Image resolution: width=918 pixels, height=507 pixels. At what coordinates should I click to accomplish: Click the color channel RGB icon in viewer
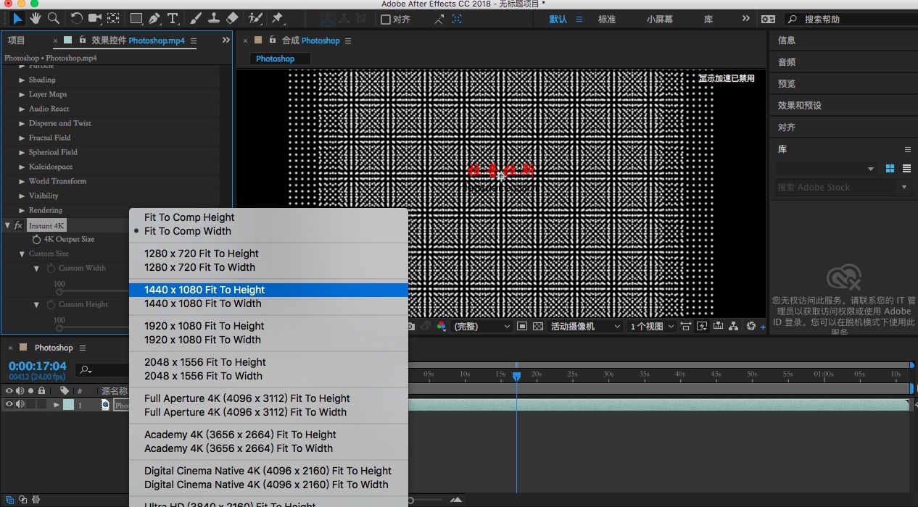pyautogui.click(x=441, y=327)
